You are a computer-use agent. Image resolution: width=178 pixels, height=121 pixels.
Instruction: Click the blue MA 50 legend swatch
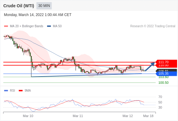(x=49, y=26)
